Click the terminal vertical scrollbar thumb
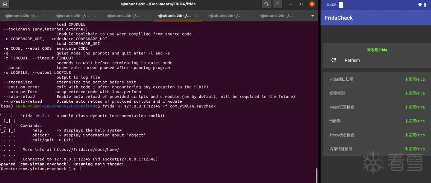This screenshot has width=431, height=183. 316,175
